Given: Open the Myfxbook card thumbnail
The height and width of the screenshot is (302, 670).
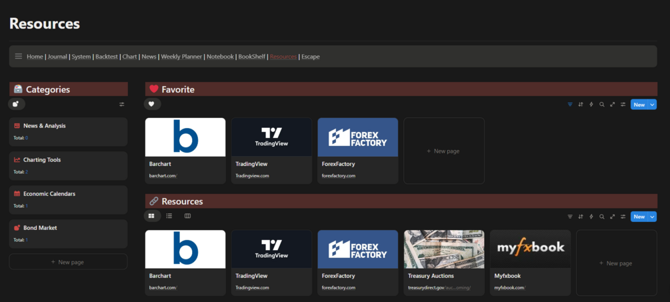Looking at the screenshot, I should point(530,249).
